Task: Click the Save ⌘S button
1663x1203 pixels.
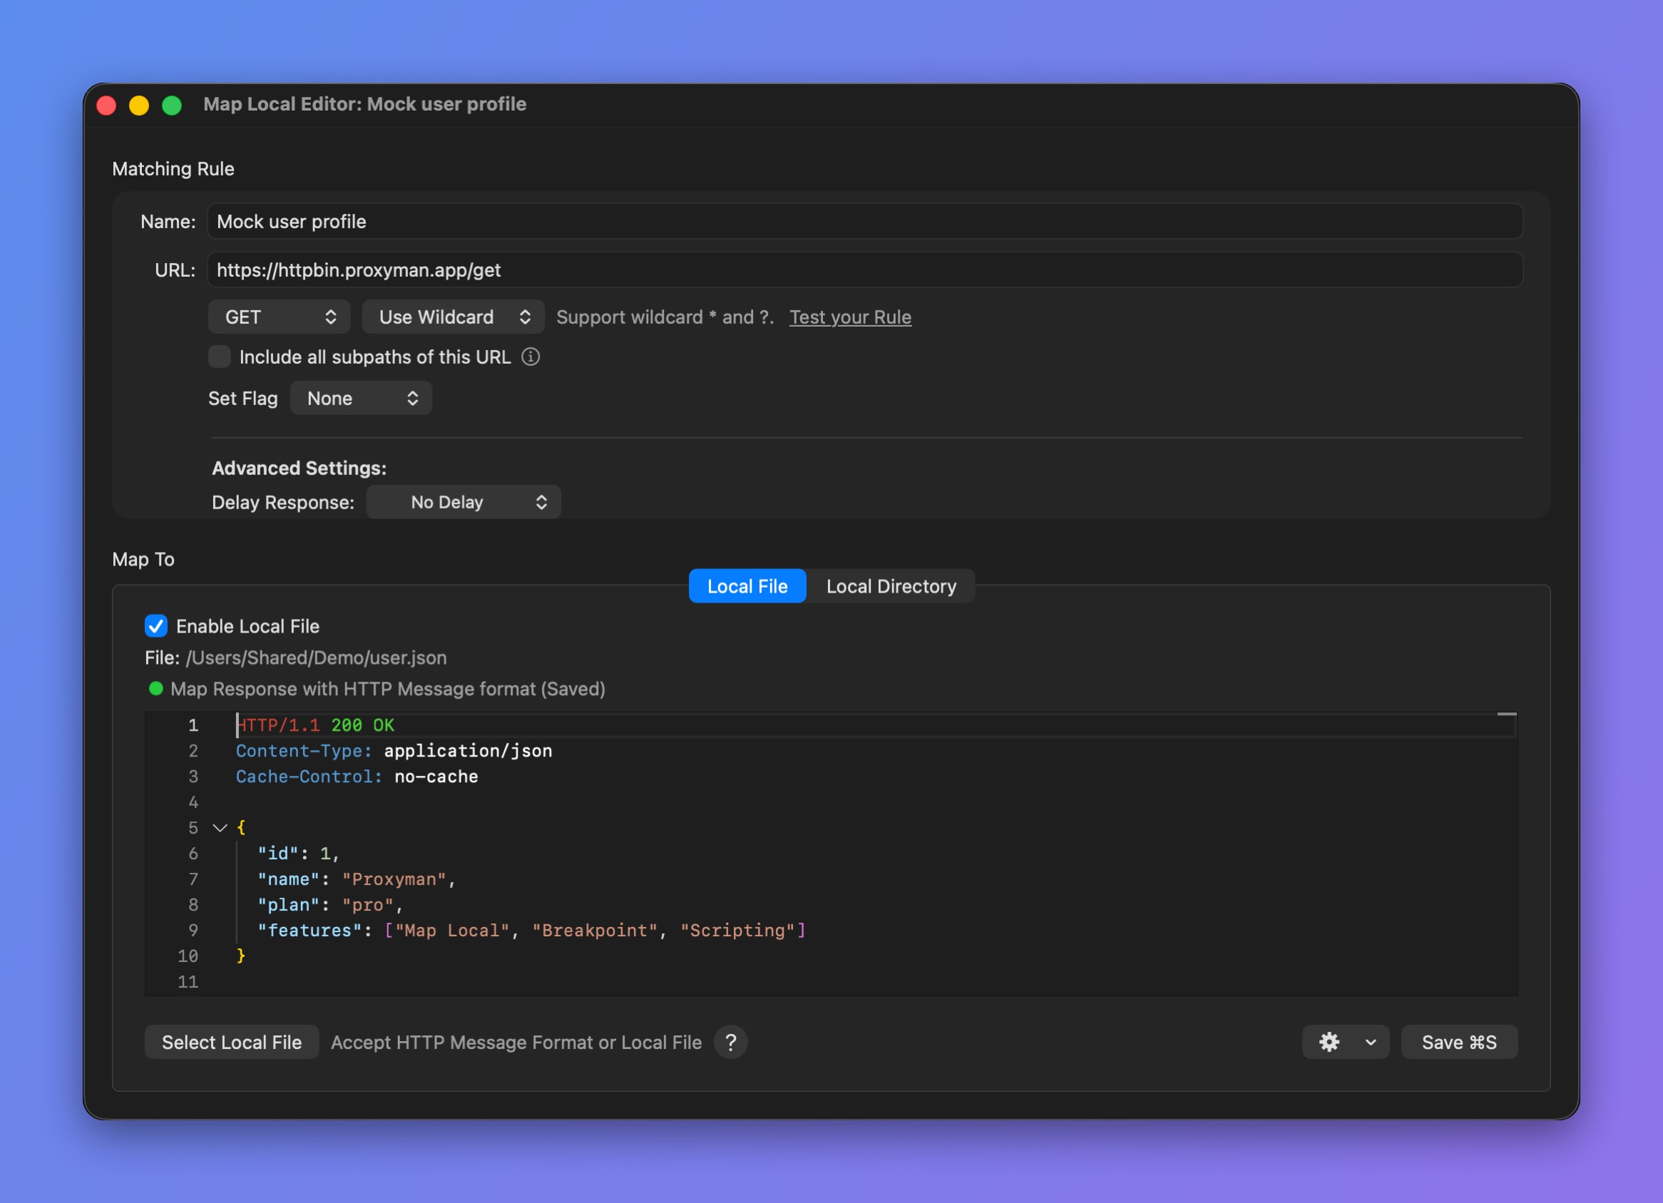Action: (x=1459, y=1042)
